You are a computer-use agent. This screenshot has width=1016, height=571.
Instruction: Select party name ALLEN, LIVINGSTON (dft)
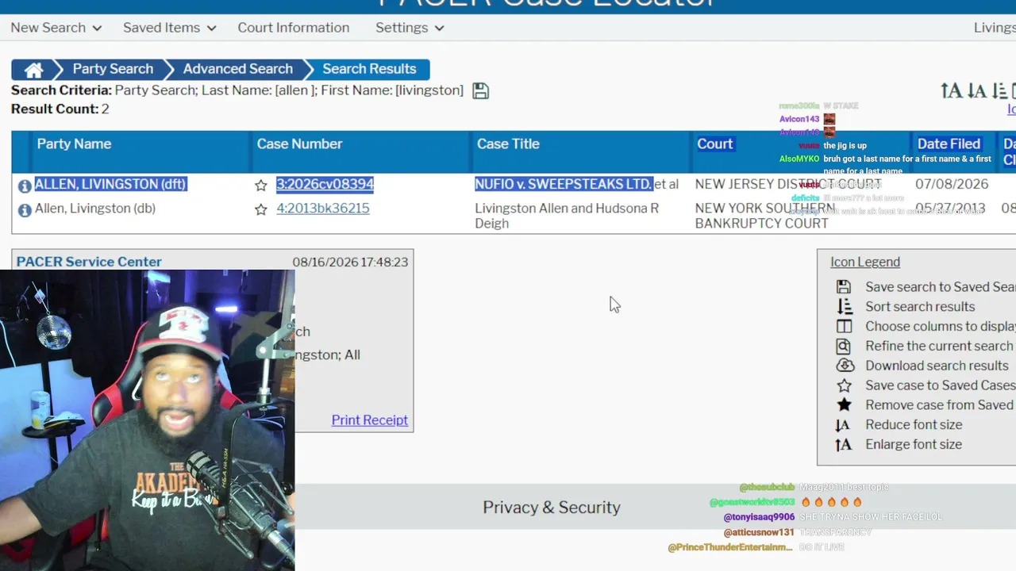coord(110,184)
